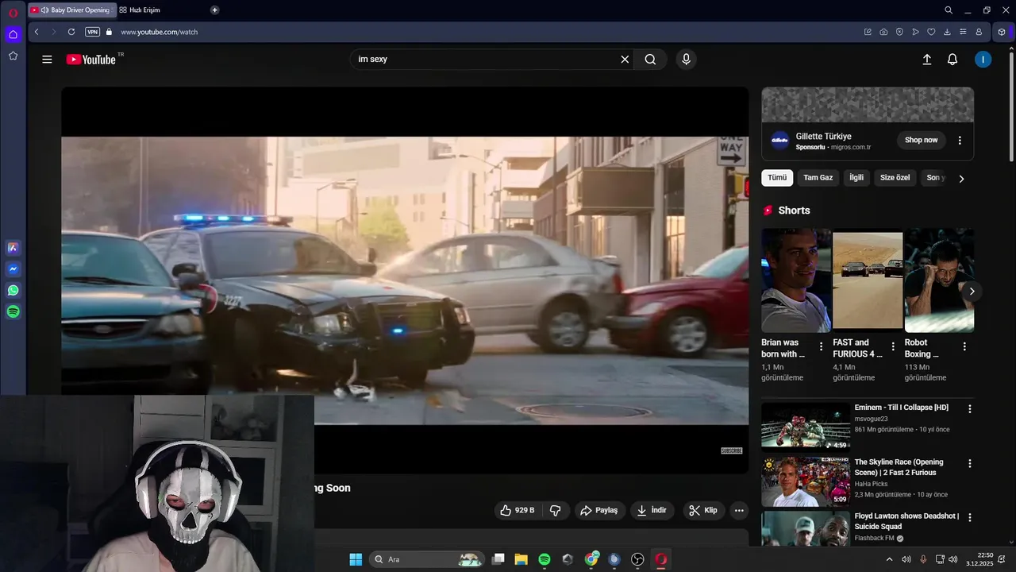Show more filter chips with right arrow
The image size is (1016, 572).
(961, 178)
